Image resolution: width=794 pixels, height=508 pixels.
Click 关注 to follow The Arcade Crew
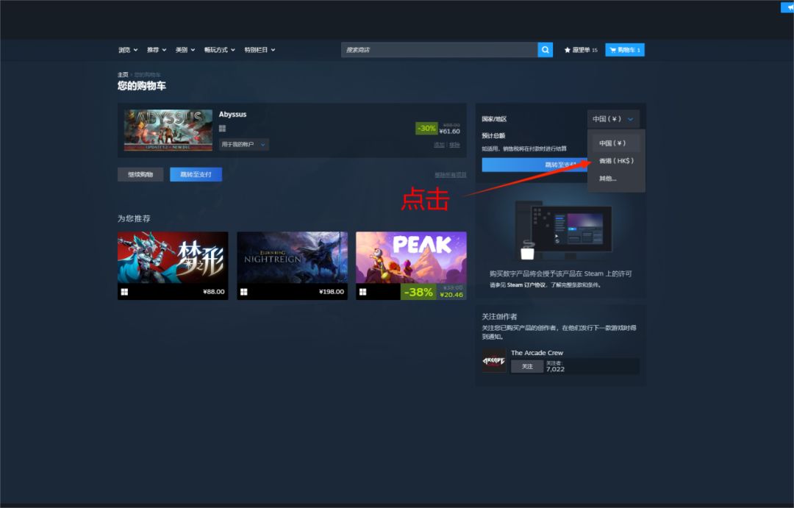point(527,366)
